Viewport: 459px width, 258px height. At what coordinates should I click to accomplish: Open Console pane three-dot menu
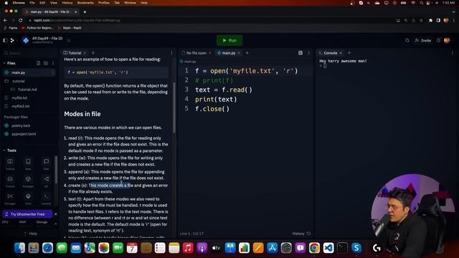click(x=453, y=53)
